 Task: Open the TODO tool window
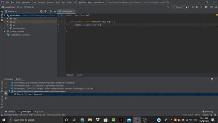(x=40, y=112)
